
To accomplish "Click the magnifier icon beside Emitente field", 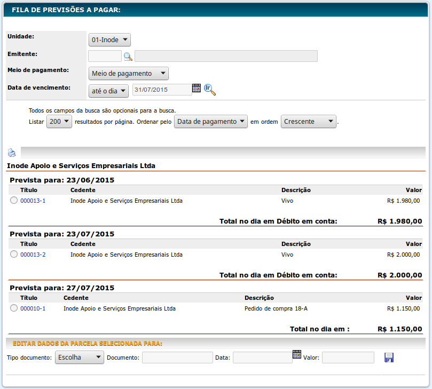I will coord(128,56).
